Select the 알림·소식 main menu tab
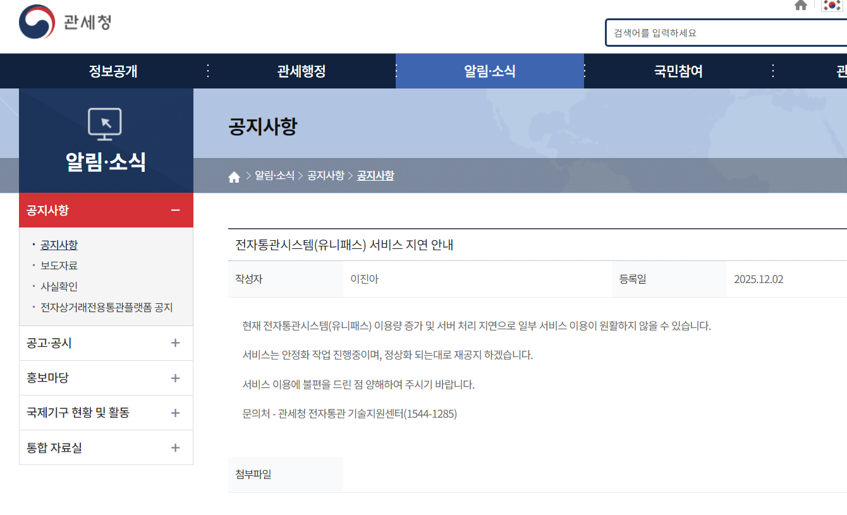 click(x=490, y=71)
